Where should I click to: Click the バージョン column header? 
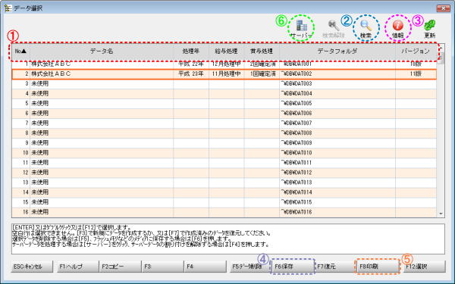pyautogui.click(x=416, y=51)
